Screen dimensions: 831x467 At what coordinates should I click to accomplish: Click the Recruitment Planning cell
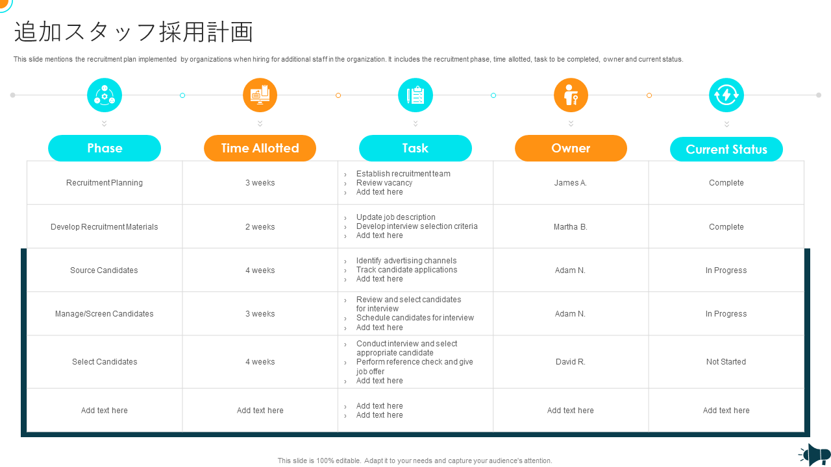click(x=105, y=183)
